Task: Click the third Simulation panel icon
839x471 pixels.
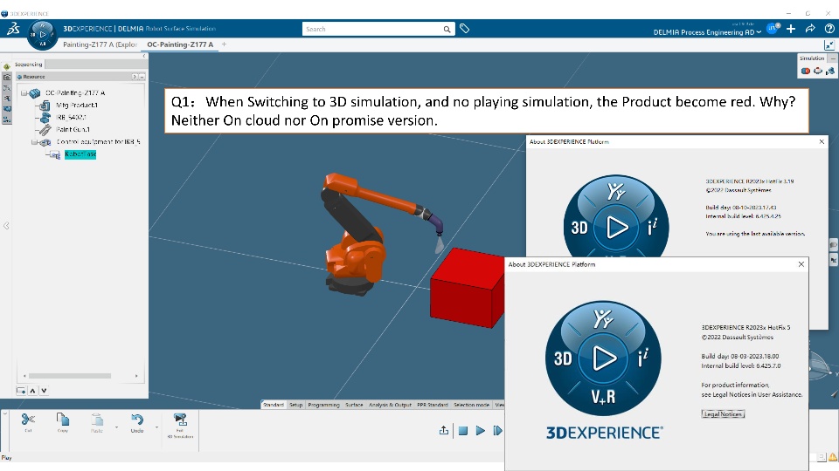Action: [x=830, y=71]
